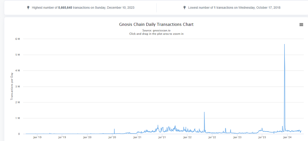Click the Source: gnosisscan.io subtitle
This screenshot has height=141, width=308.
click(x=156, y=30)
